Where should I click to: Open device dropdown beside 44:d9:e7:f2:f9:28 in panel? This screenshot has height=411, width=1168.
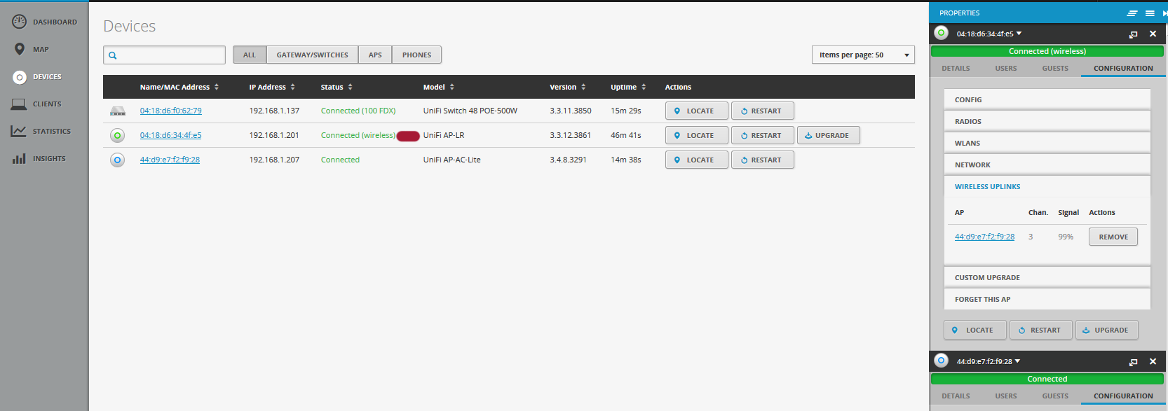coord(1018,361)
